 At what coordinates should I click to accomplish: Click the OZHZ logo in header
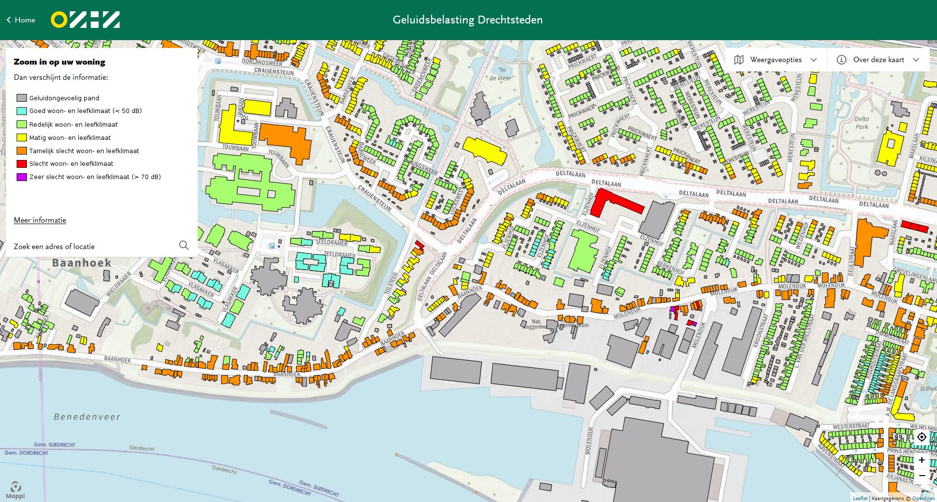tap(85, 20)
